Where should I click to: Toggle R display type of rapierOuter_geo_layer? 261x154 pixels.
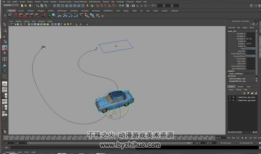[x=233, y=100]
